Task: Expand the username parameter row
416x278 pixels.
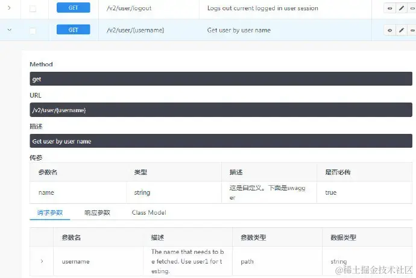Action: 42,261
